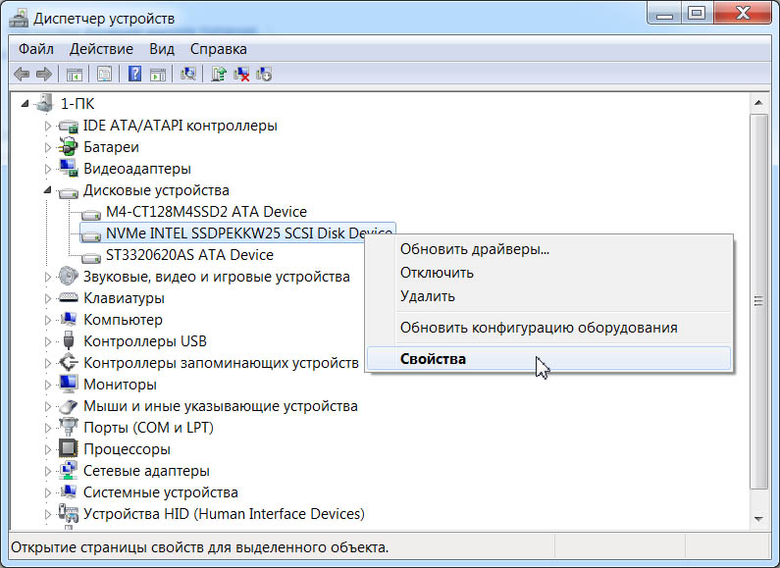This screenshot has height=568, width=780.
Task: Open Properties via toolbar properties sheet icon
Action: [104, 74]
